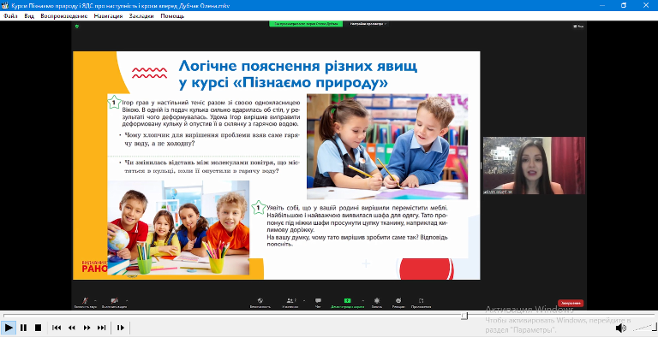Open the Навигация menu
The width and height of the screenshot is (658, 337).
tap(108, 16)
